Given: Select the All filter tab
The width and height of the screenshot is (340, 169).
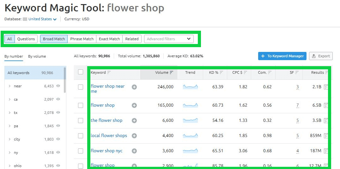Looking at the screenshot, I should click(9, 39).
